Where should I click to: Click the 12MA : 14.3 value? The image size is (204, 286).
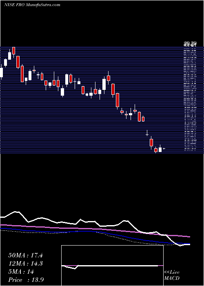tap(25, 264)
